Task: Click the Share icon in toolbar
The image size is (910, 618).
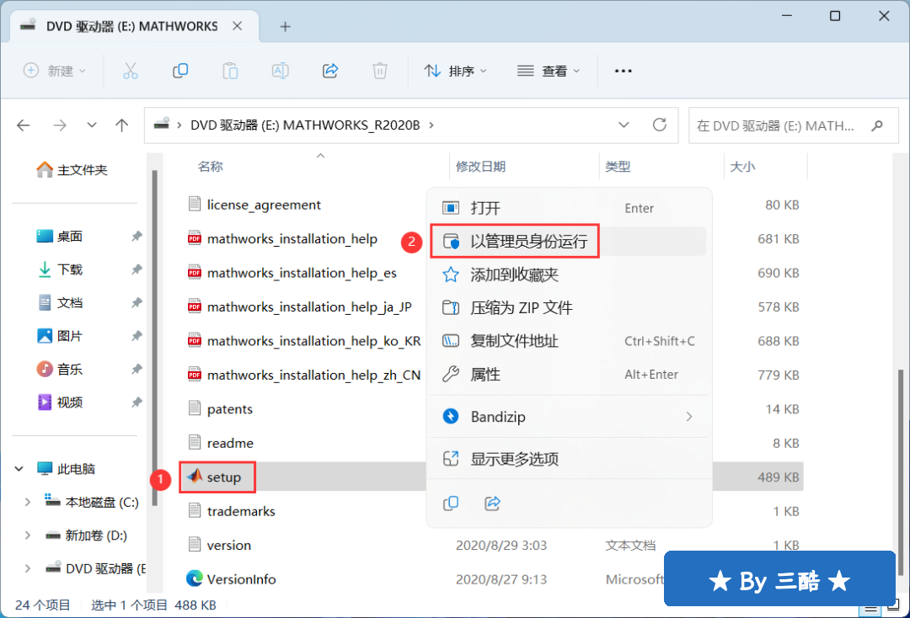Action: 330,71
